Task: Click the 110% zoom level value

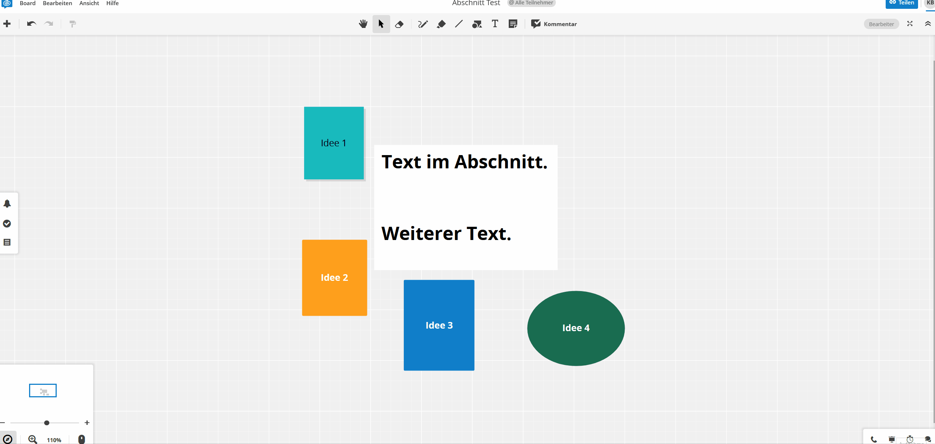Action: (x=54, y=440)
